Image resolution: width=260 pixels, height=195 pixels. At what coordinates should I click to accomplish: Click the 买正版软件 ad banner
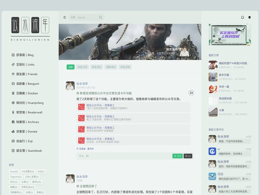click(x=230, y=35)
